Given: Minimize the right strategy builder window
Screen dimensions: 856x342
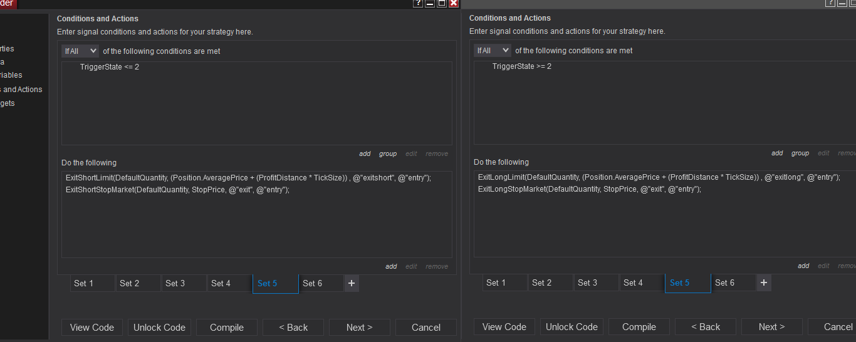Looking at the screenshot, I should pos(842,3).
